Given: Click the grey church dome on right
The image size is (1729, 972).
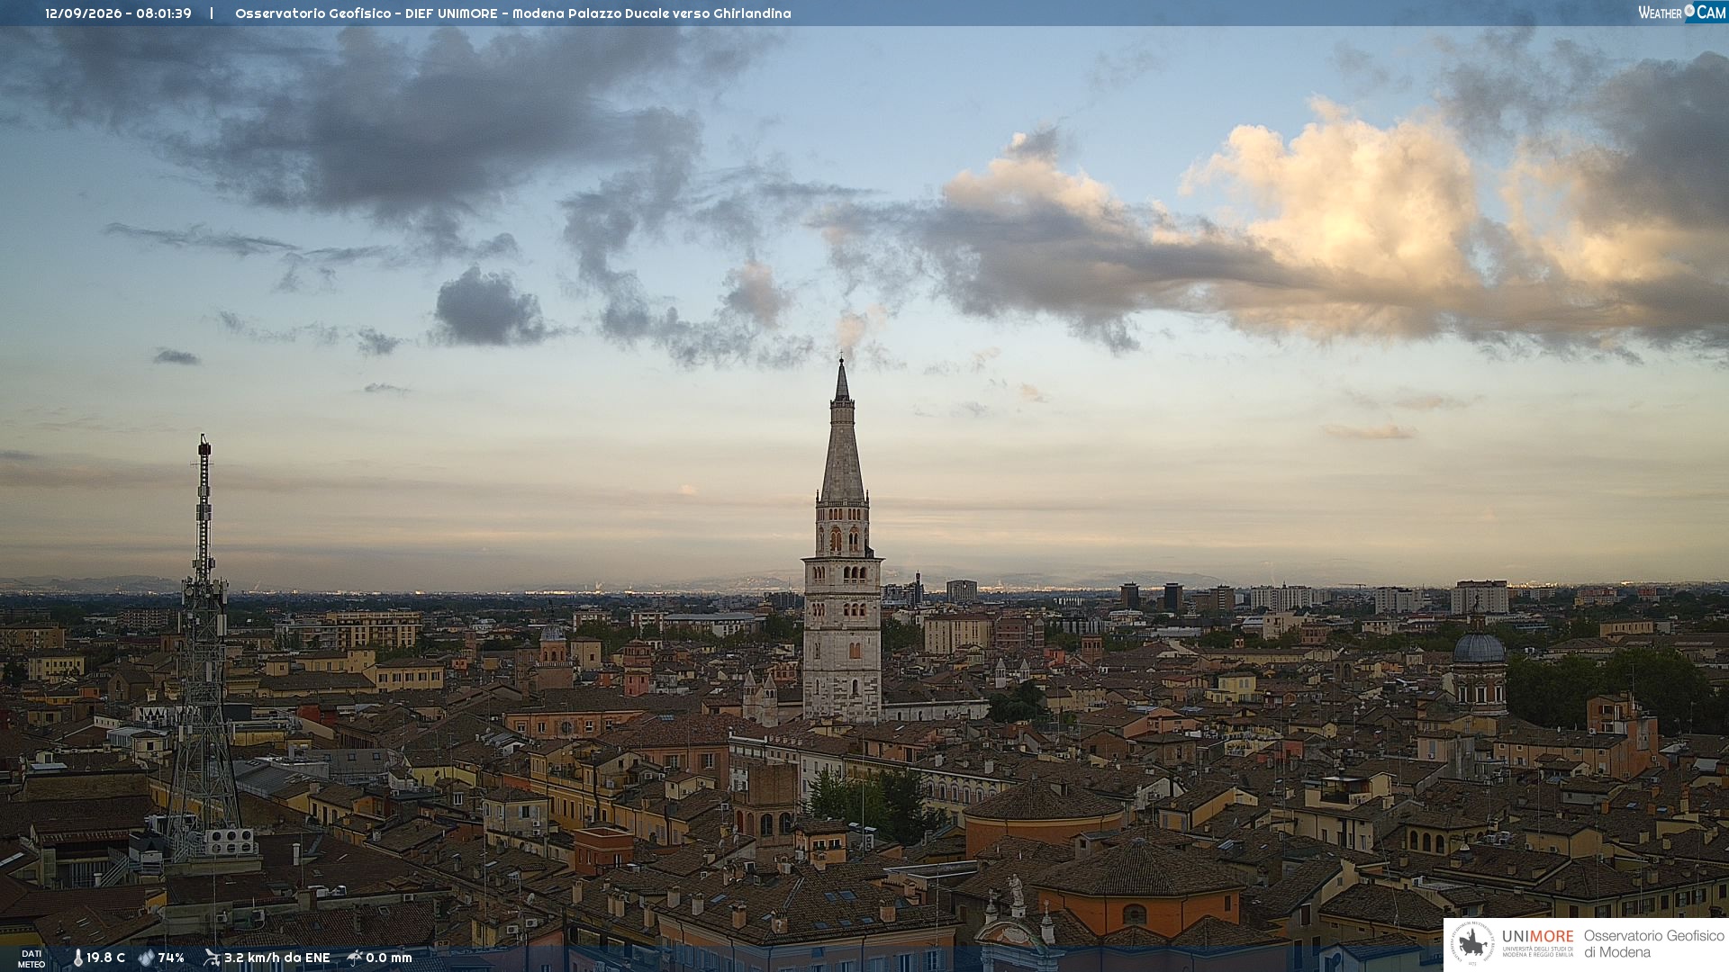Looking at the screenshot, I should click(x=1479, y=646).
